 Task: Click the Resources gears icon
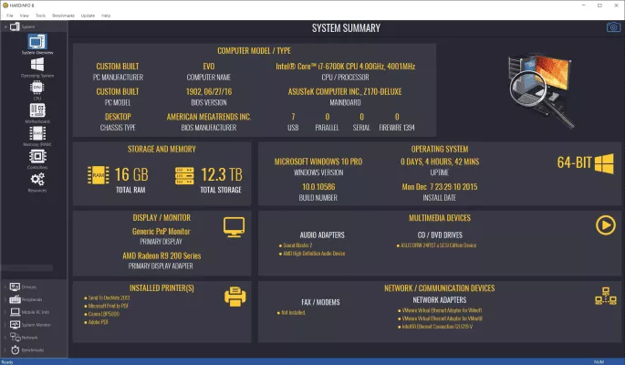pos(37,180)
